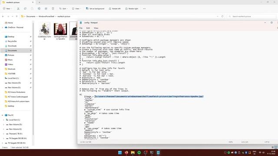Collapse the This PC tree node

(2, 115)
